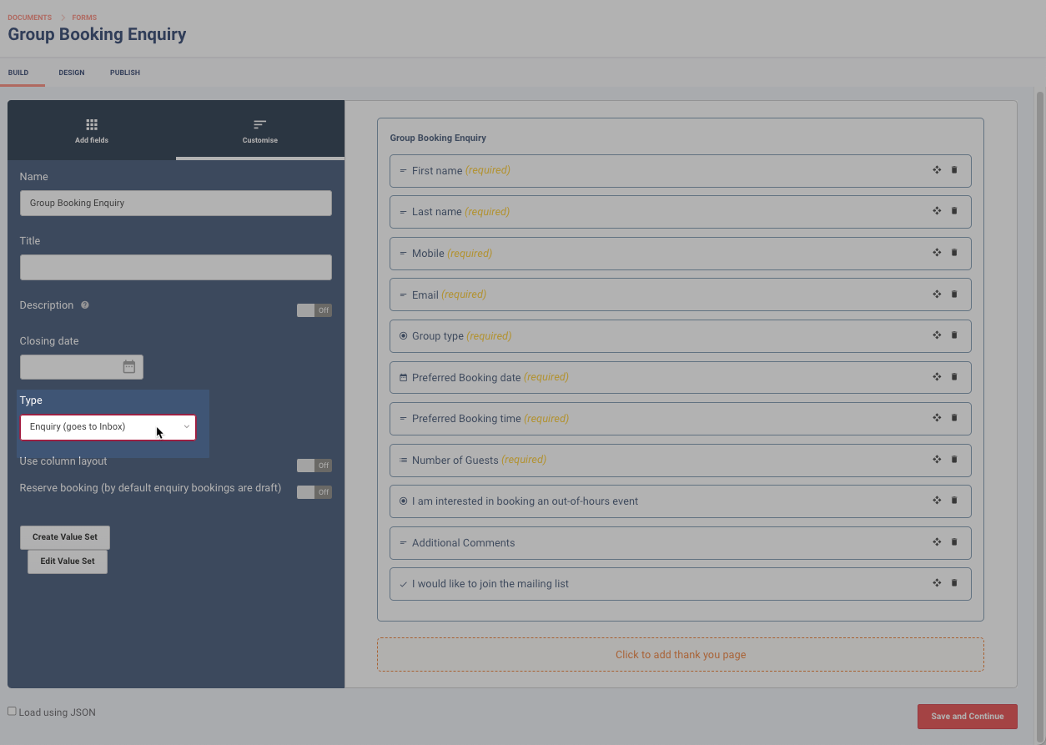Select Preferred Booking time field label
Viewport: 1046px width, 745px height.
point(466,419)
